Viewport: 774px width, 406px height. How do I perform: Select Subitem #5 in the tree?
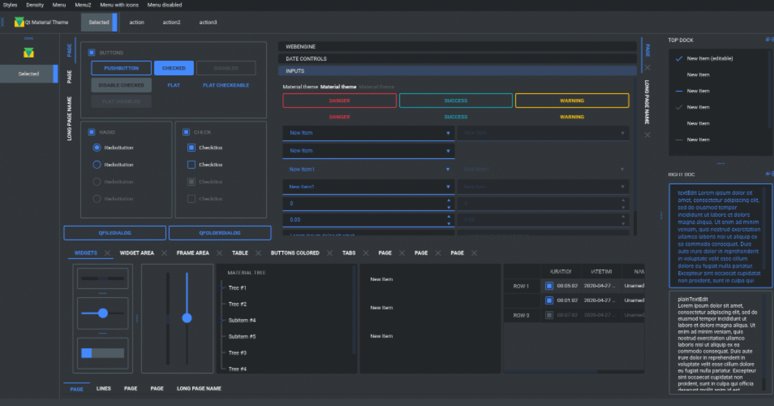242,337
